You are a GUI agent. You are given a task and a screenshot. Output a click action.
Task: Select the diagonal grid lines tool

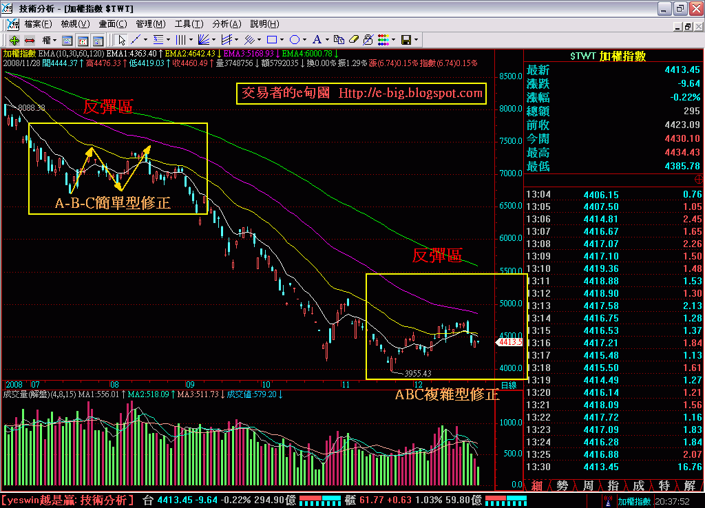point(249,40)
